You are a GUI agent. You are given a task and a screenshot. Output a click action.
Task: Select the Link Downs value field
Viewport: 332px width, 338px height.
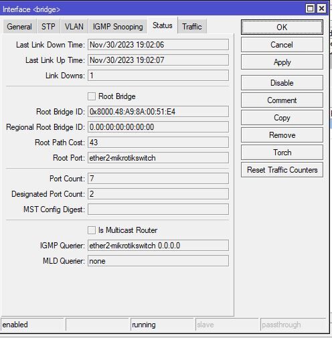click(x=158, y=76)
